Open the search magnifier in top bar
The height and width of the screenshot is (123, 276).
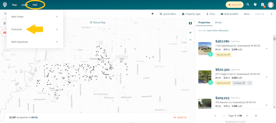(248, 5)
